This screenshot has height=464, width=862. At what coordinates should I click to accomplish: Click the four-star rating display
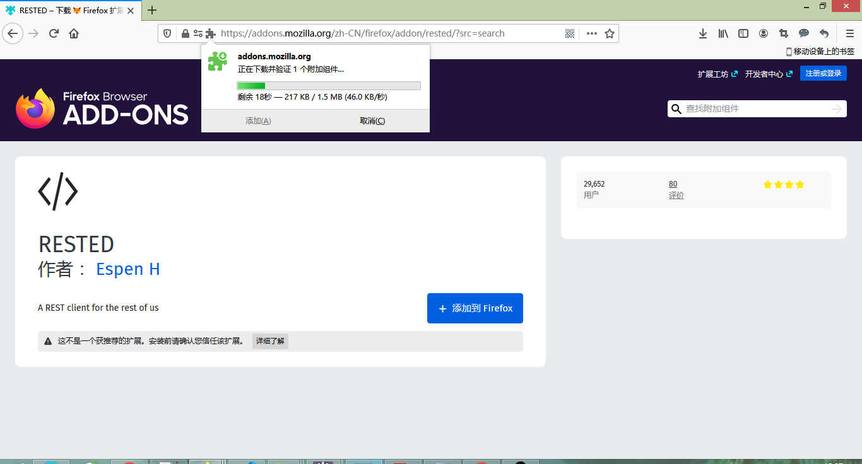click(784, 185)
